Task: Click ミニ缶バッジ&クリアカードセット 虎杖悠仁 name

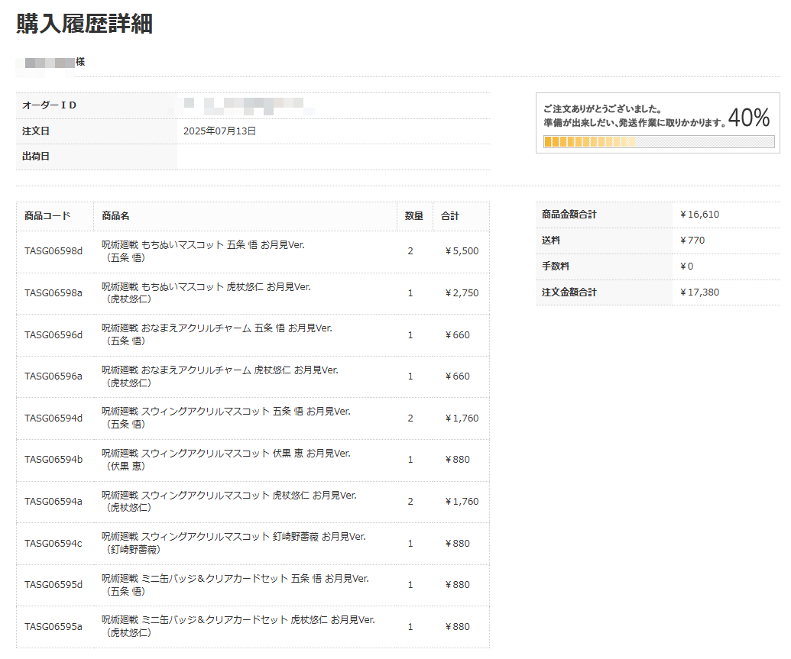Action: (238, 626)
